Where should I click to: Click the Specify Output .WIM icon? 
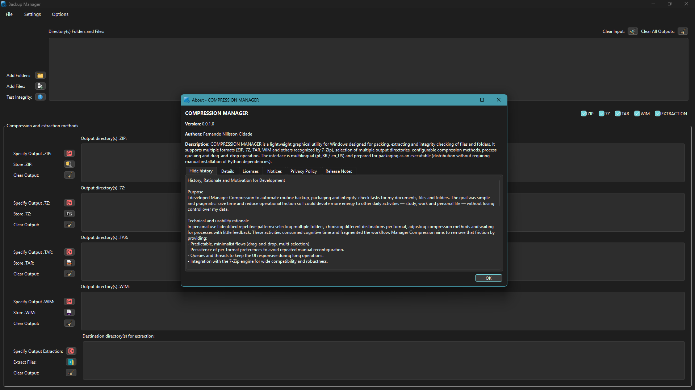coord(69,301)
